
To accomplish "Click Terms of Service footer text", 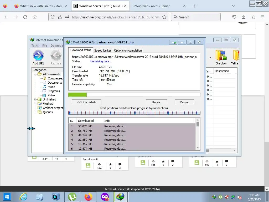I will (132, 189).
